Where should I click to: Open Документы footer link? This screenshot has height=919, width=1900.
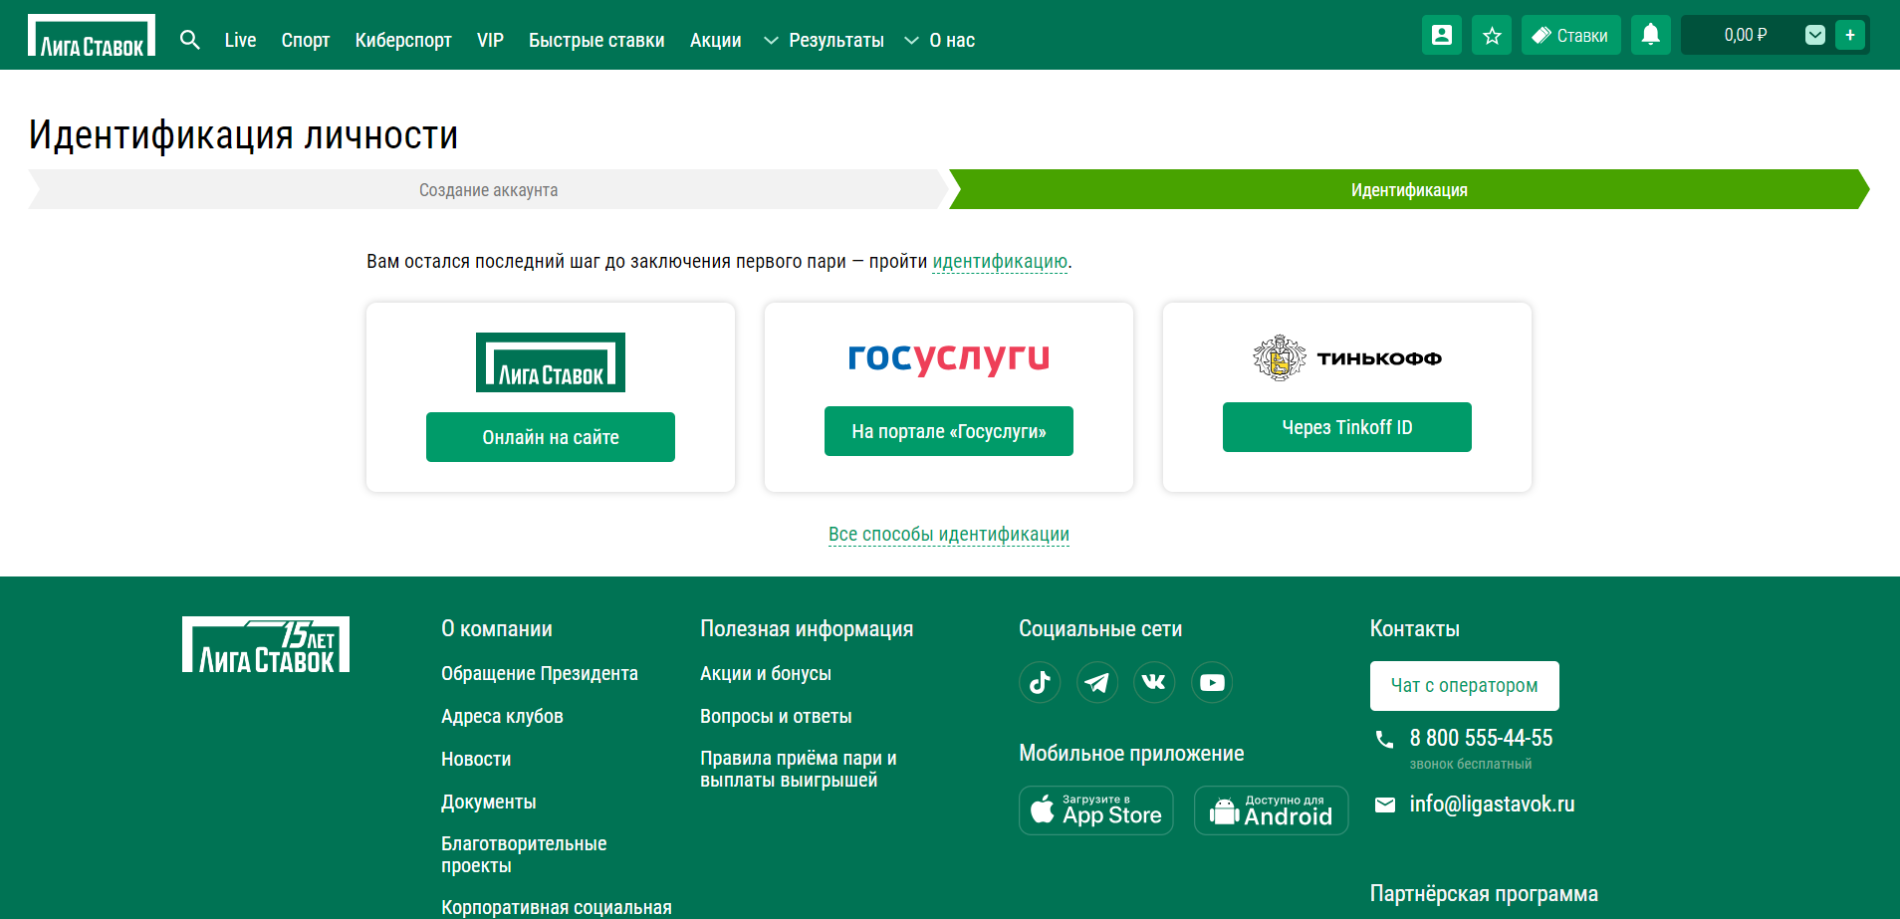tap(488, 803)
